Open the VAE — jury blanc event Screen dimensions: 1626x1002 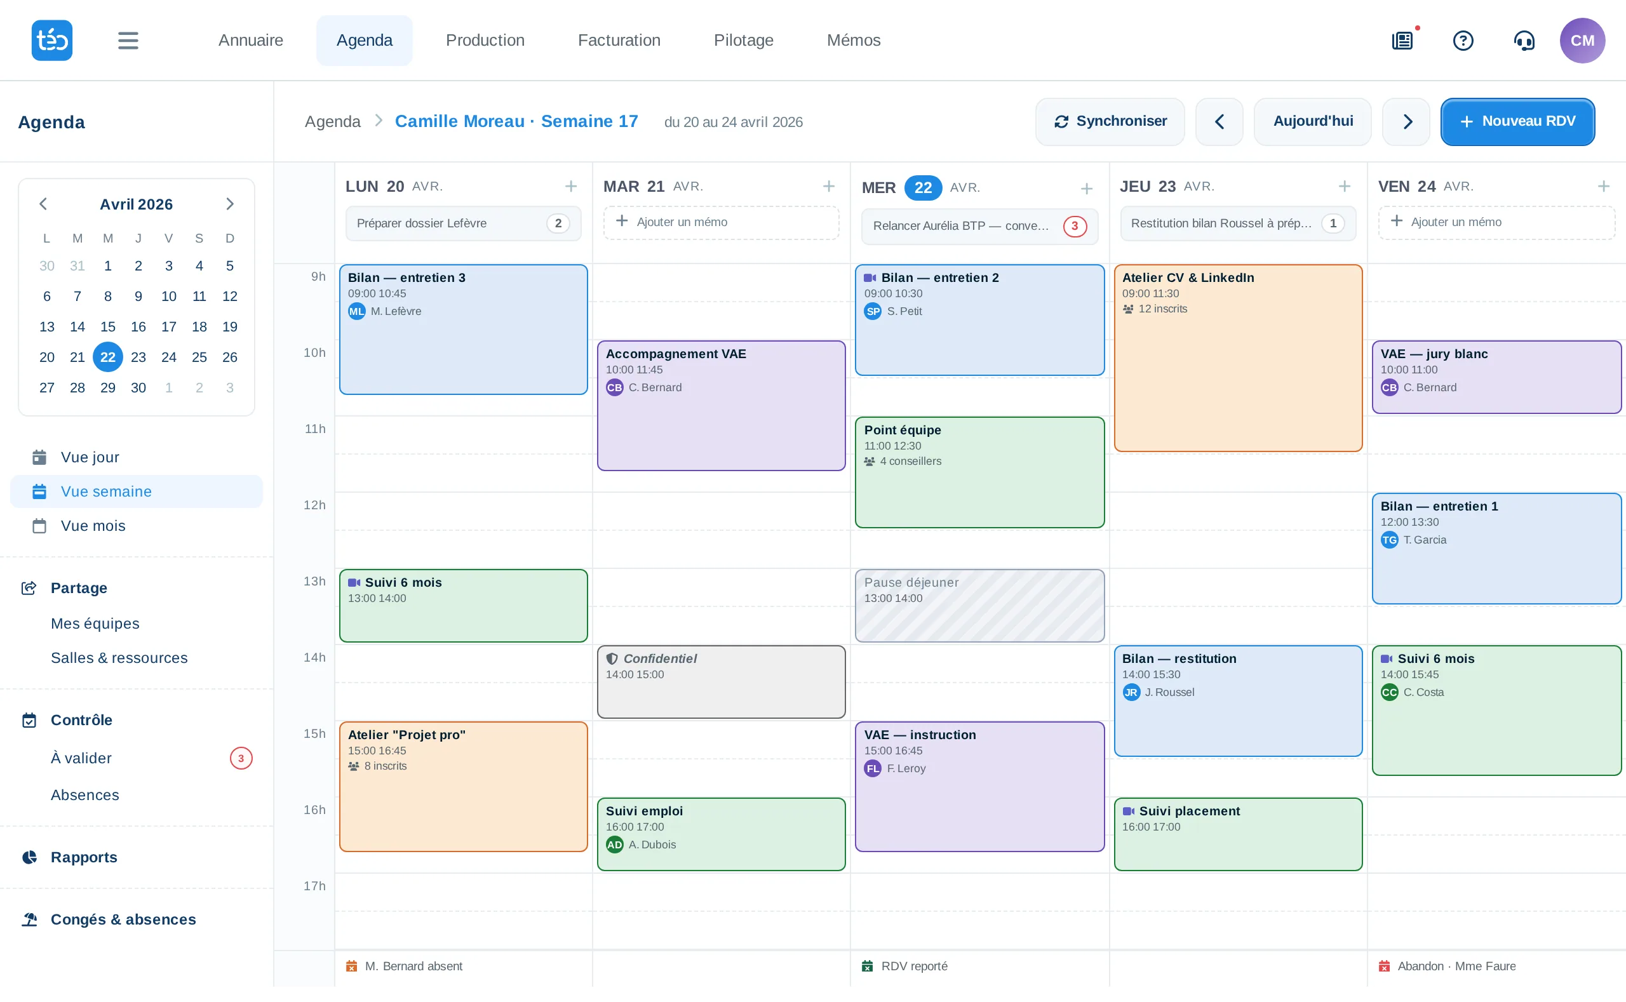pyautogui.click(x=1496, y=378)
